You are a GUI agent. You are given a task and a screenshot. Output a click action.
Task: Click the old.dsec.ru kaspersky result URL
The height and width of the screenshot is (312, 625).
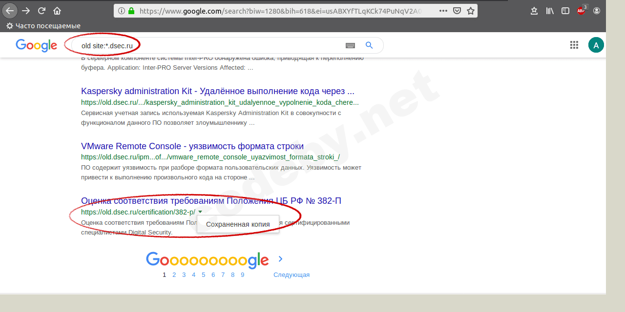(x=220, y=102)
